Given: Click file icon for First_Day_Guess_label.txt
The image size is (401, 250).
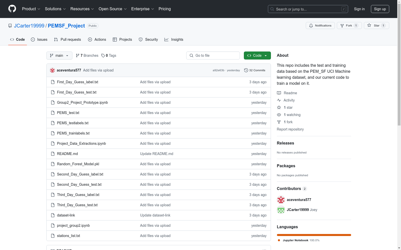Looking at the screenshot, I should [x=53, y=82].
